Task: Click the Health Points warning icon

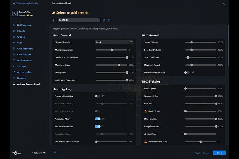Action: point(145,111)
